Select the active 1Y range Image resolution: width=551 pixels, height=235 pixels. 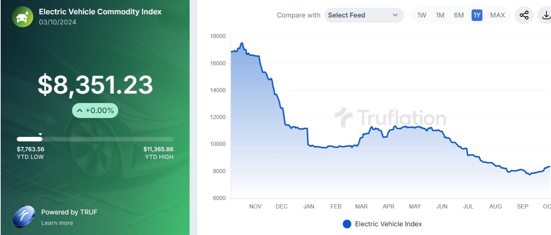(x=477, y=15)
